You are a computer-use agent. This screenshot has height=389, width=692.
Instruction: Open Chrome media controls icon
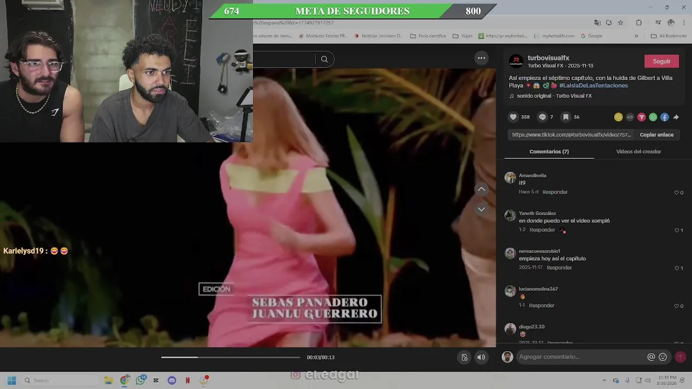click(658, 23)
